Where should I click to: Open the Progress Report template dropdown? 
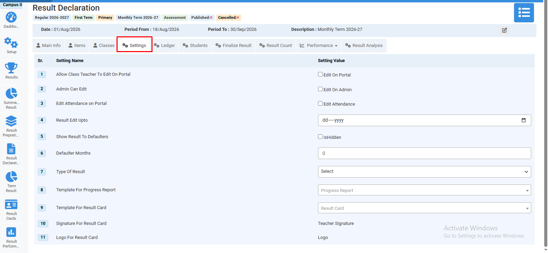coord(424,190)
